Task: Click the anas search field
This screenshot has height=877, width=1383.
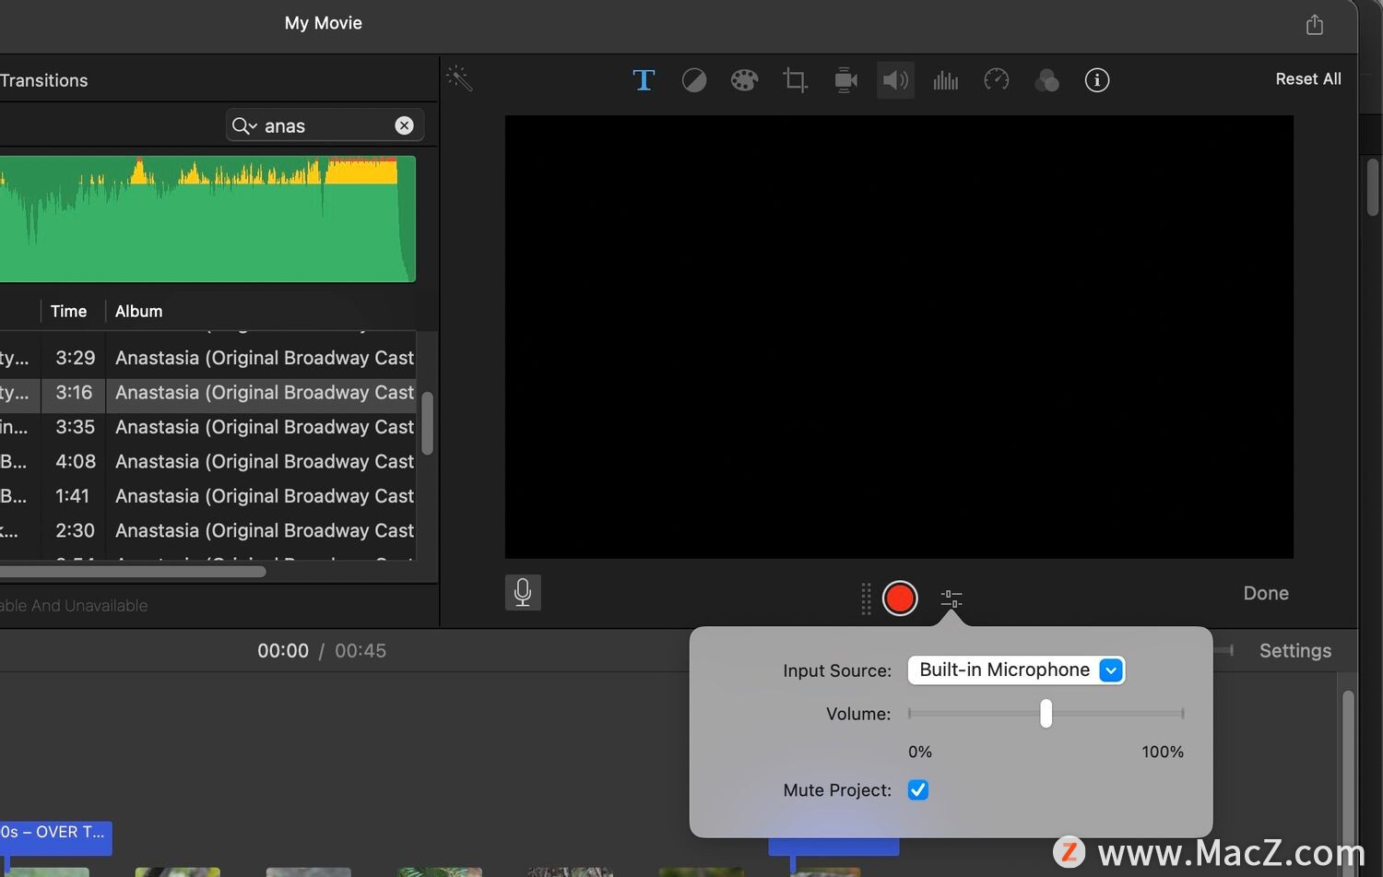Action: pos(325,125)
